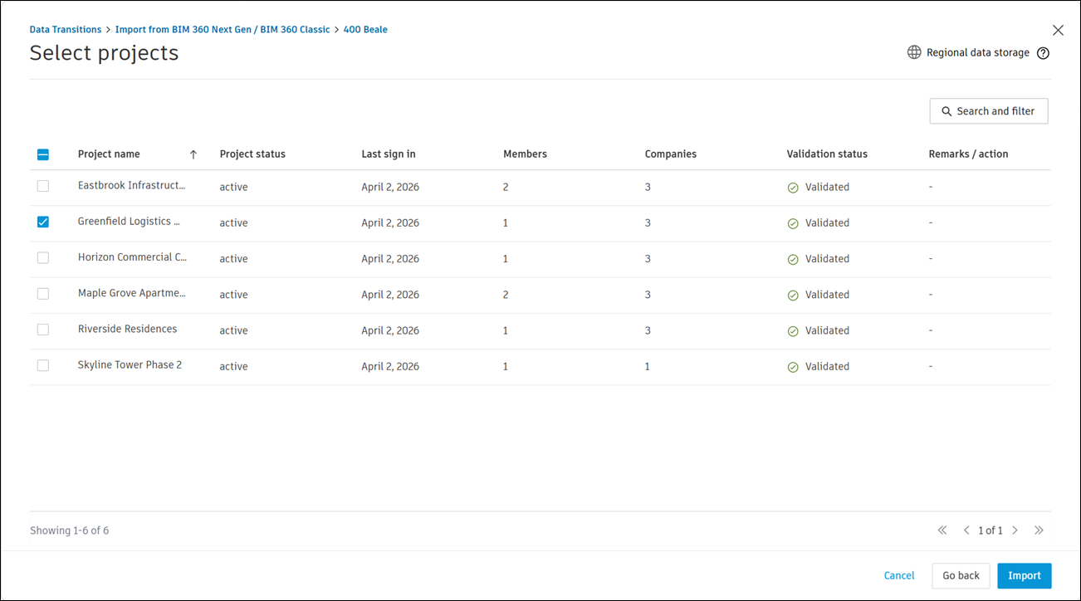The image size is (1081, 601).
Task: Click the Validation status column header
Action: point(827,154)
